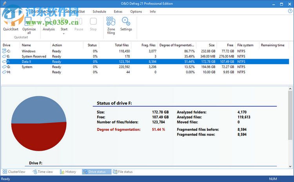Screen dimensions: 294x182
Task: Open the Schedule ribbon tab
Action: [x=99, y=12]
